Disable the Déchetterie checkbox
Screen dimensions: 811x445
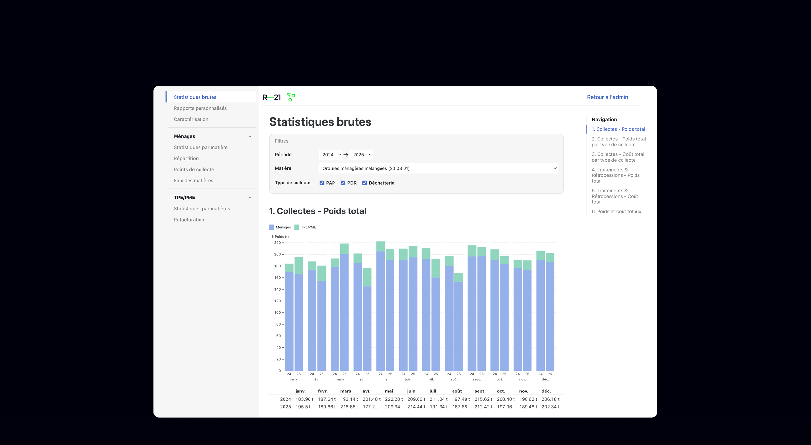coord(364,183)
